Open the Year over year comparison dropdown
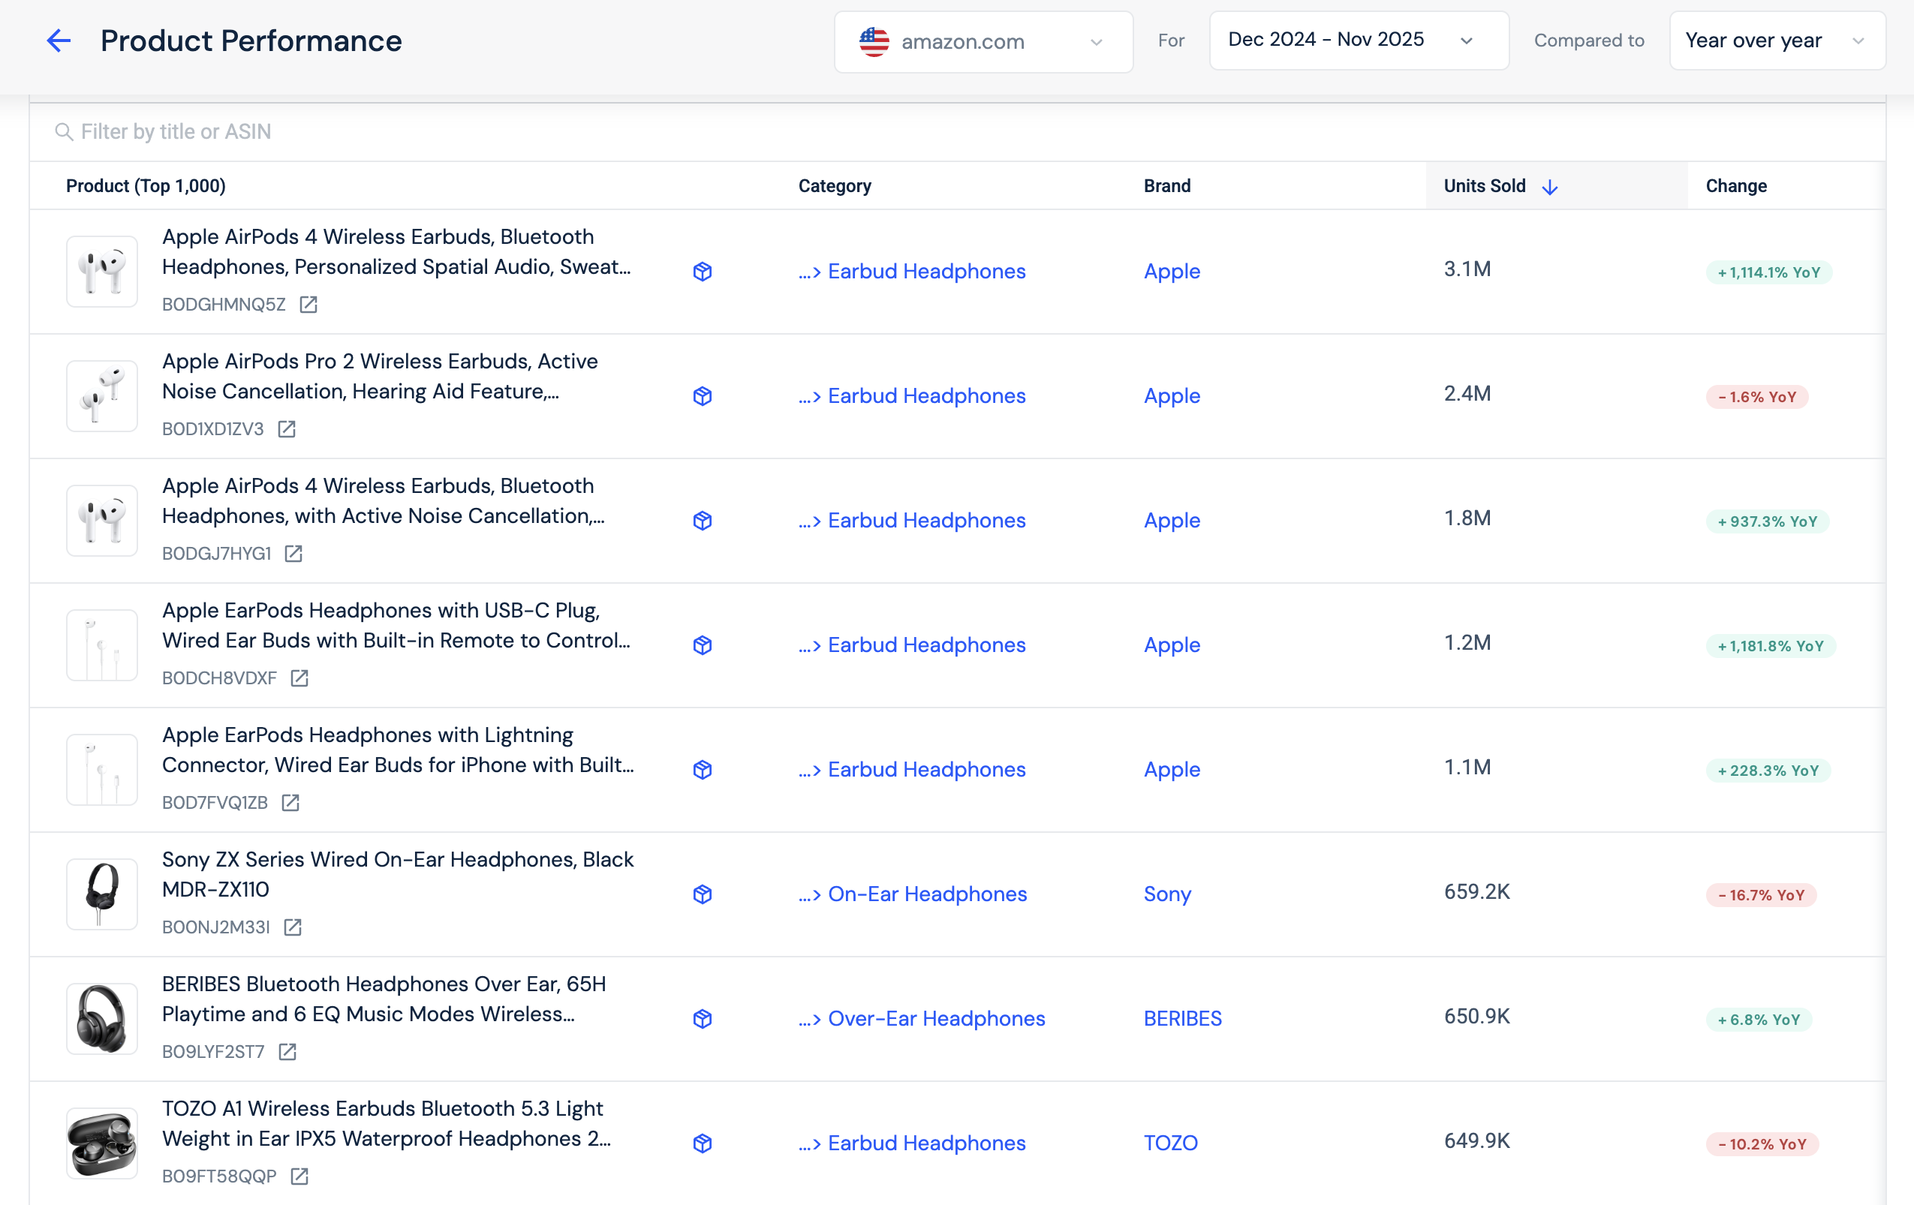This screenshot has height=1205, width=1914. point(1777,40)
